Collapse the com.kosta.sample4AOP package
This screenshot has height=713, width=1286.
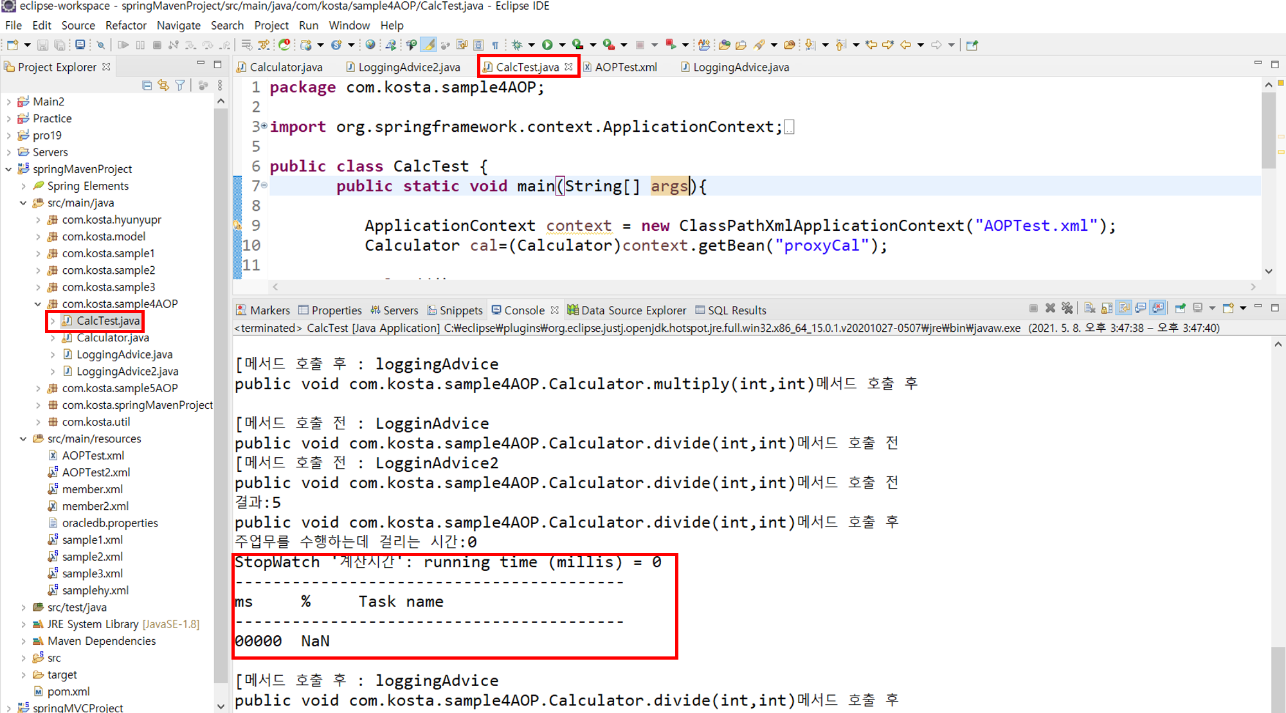coord(38,304)
